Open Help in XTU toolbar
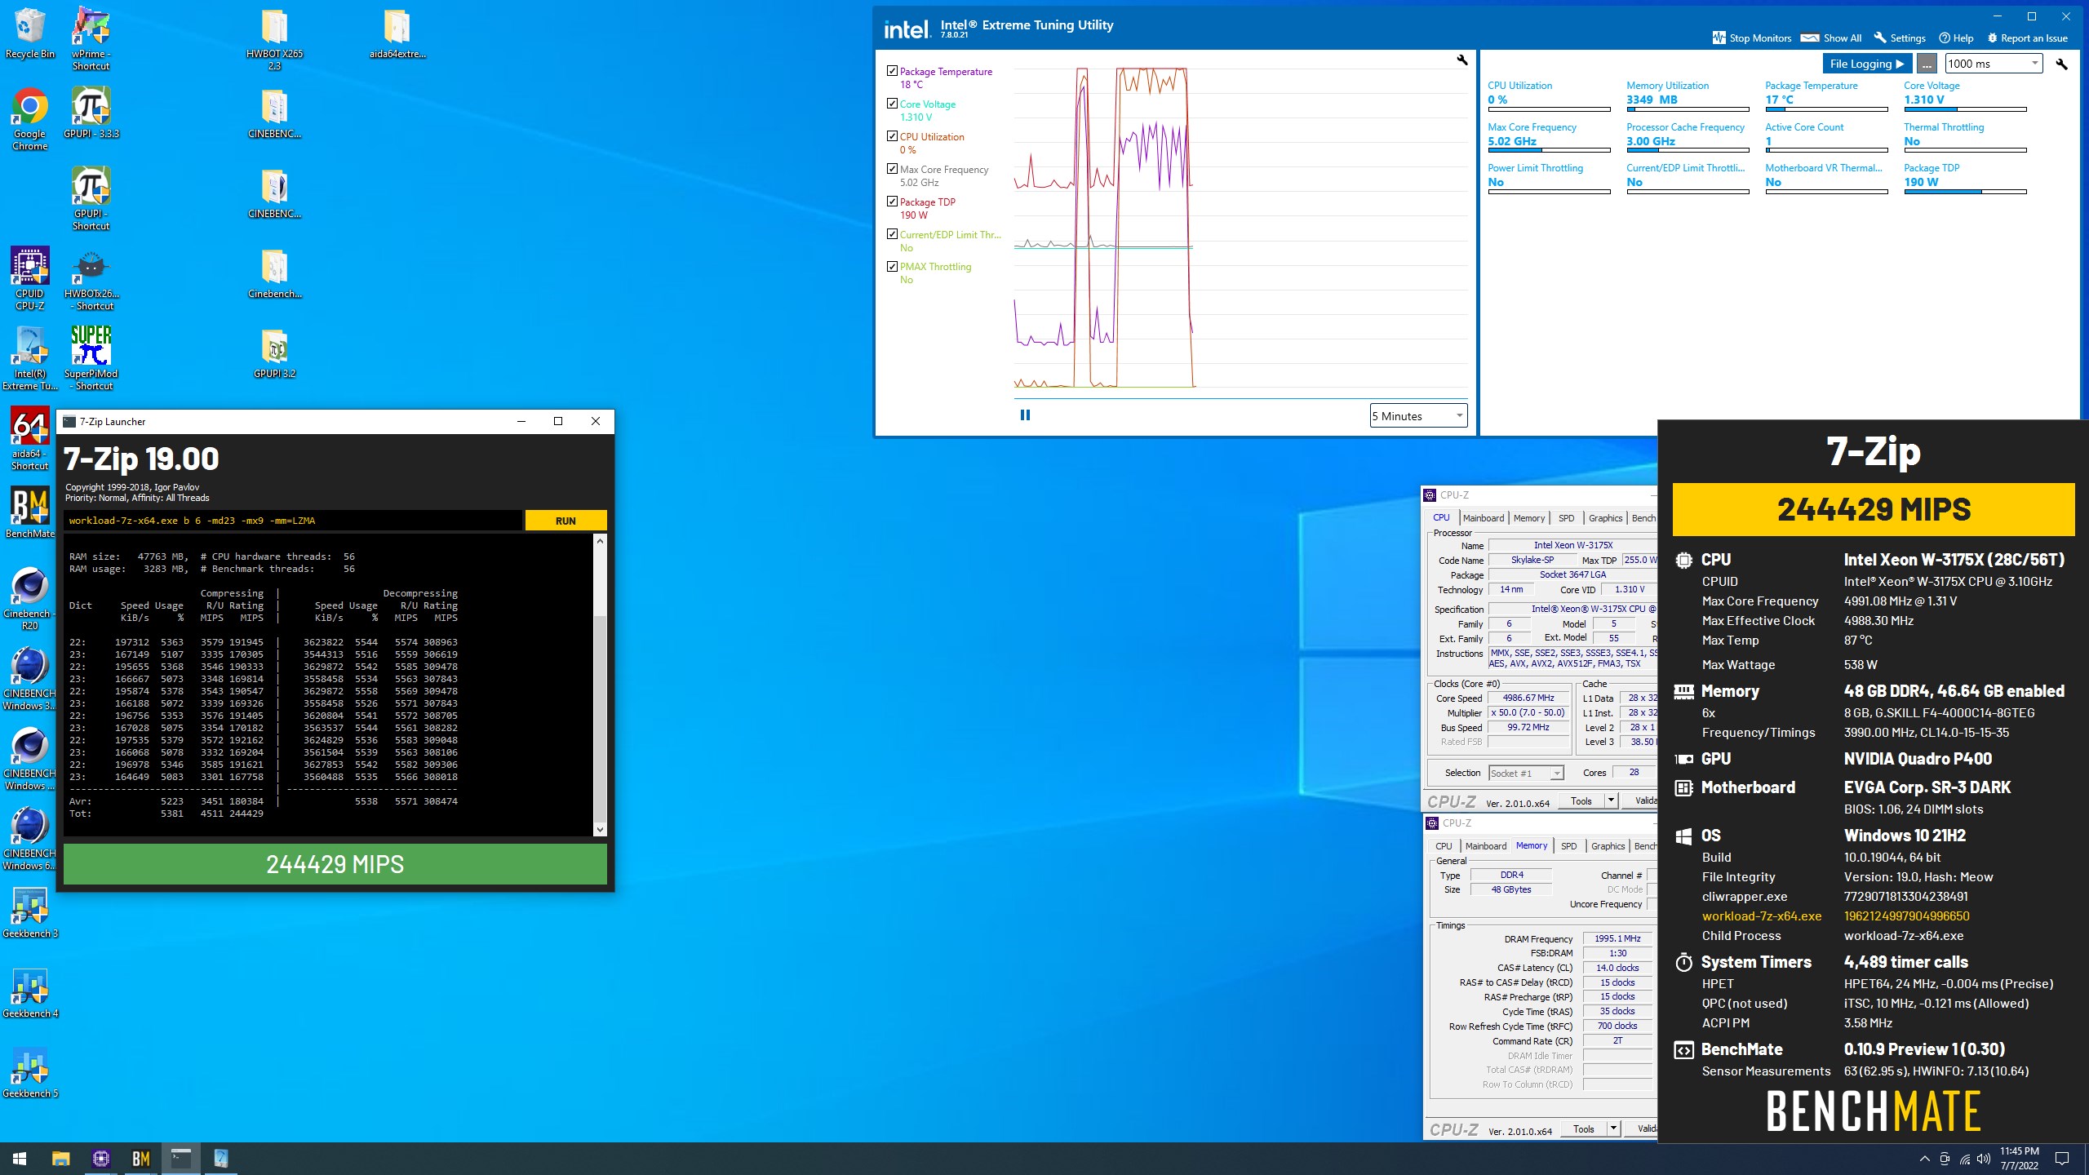The height and width of the screenshot is (1175, 2089). [x=1956, y=38]
